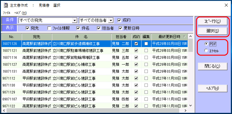Select row No. 16071127
232x114 pixels.
[95, 65]
